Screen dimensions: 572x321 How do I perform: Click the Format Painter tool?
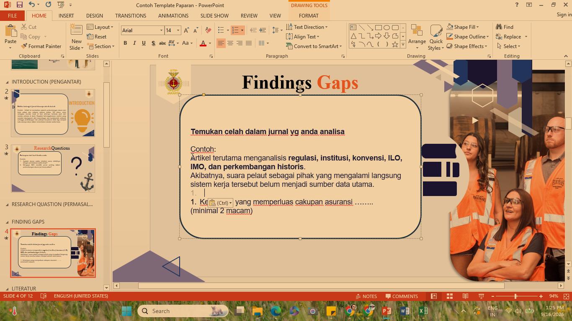(41, 46)
